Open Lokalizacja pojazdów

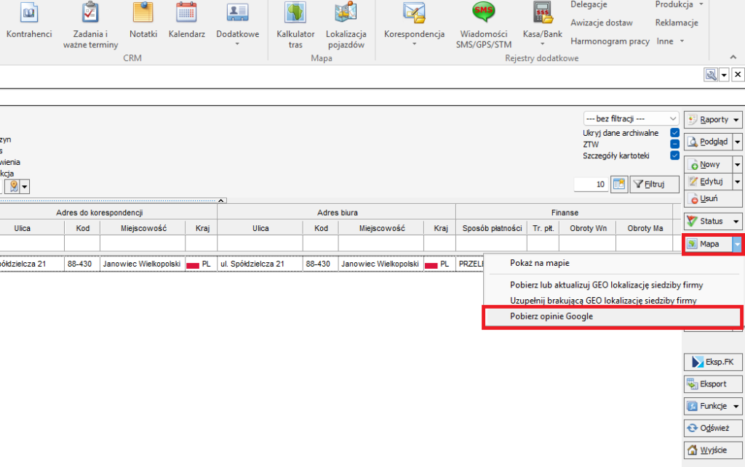346,13
